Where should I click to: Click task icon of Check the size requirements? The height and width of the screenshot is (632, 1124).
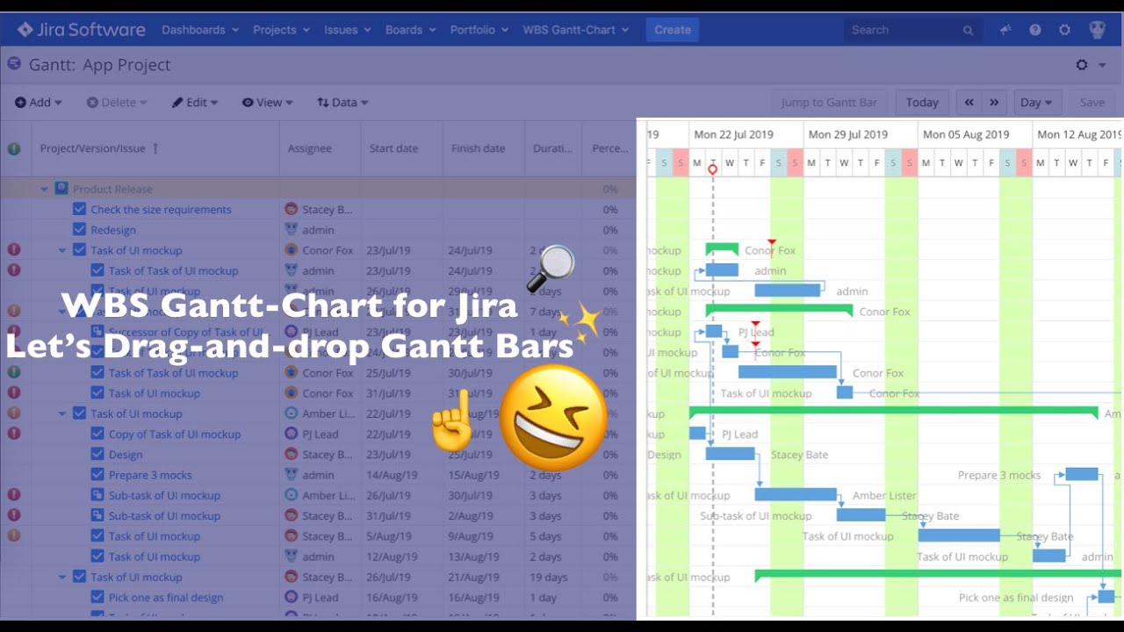(x=79, y=209)
